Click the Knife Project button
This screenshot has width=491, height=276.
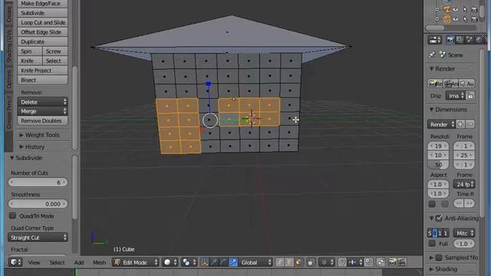pyautogui.click(x=43, y=71)
